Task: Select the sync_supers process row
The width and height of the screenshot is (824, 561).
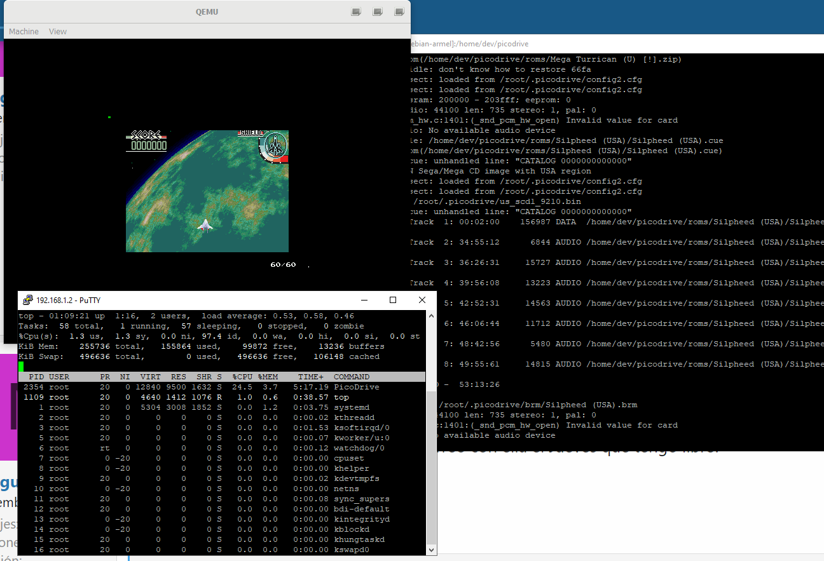Action: coord(221,499)
